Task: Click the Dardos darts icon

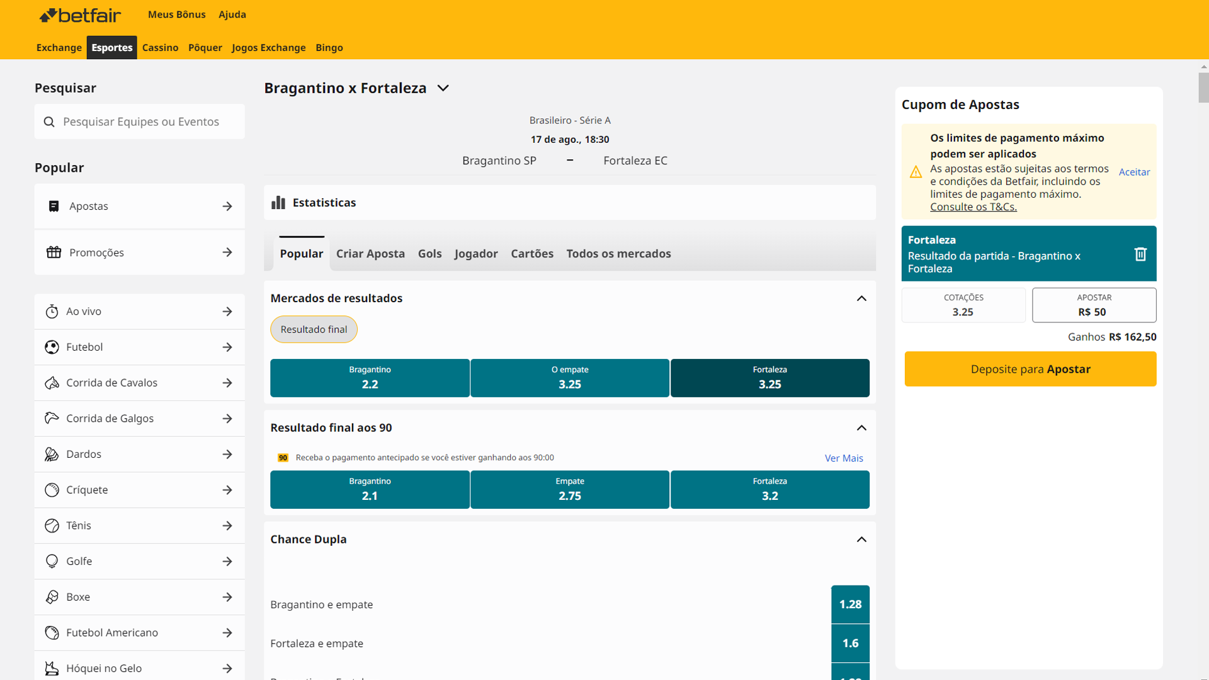Action: 52,454
